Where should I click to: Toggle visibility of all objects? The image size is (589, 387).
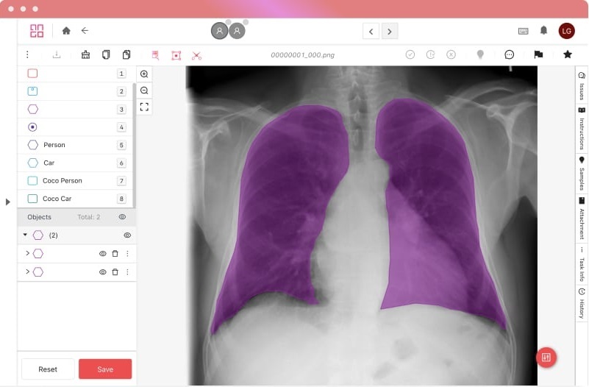[x=122, y=217]
